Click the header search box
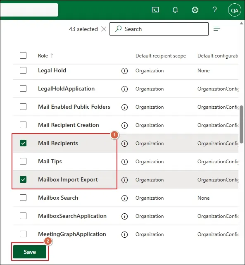Image resolution: width=245 pixels, height=265 pixels. [29, 10]
